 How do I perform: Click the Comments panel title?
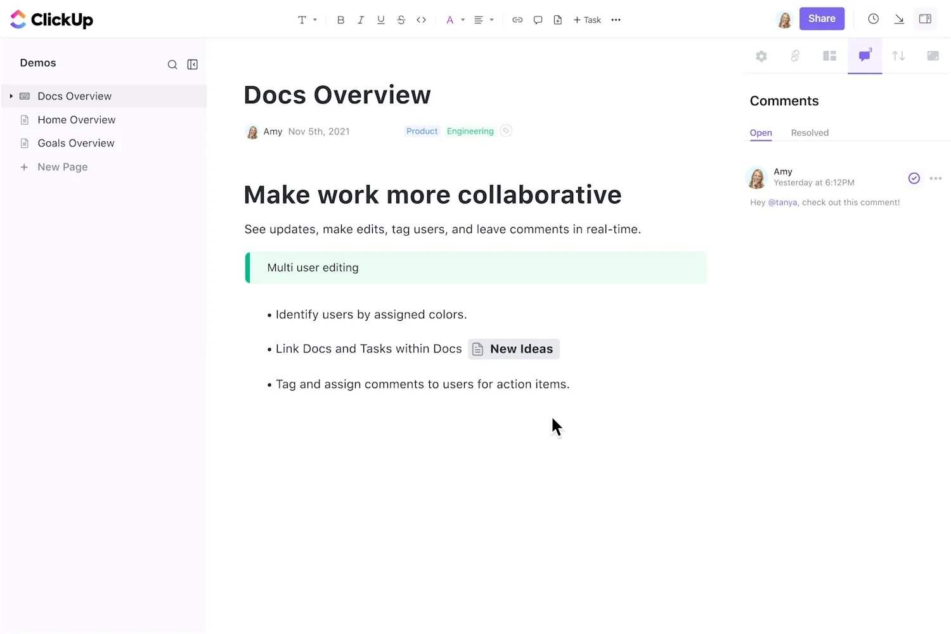click(784, 101)
